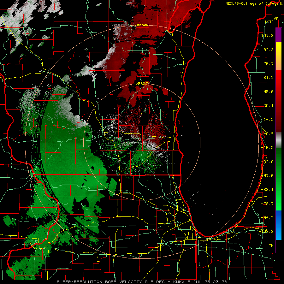Click the -47.6 velocity scale value
Screen dimensions: 284x284
click(267, 176)
